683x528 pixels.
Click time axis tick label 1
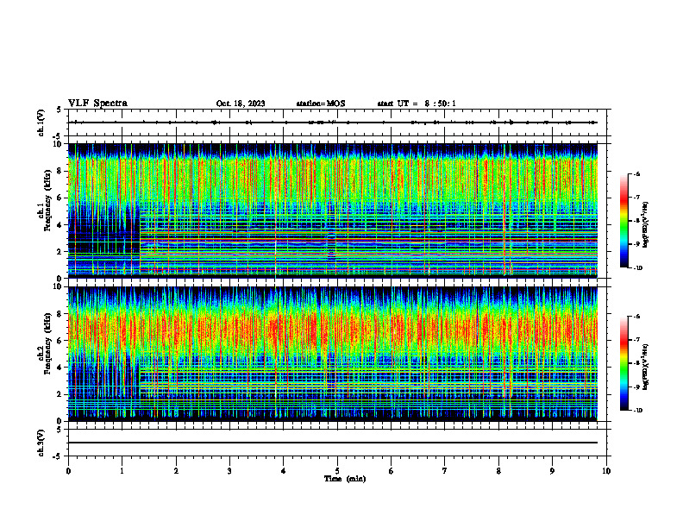[122, 471]
